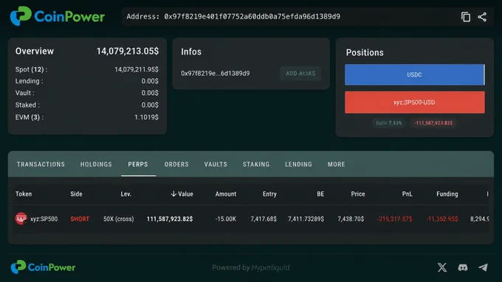502x282 pixels.
Task: Sort the table by Lev. column
Action: (x=125, y=194)
